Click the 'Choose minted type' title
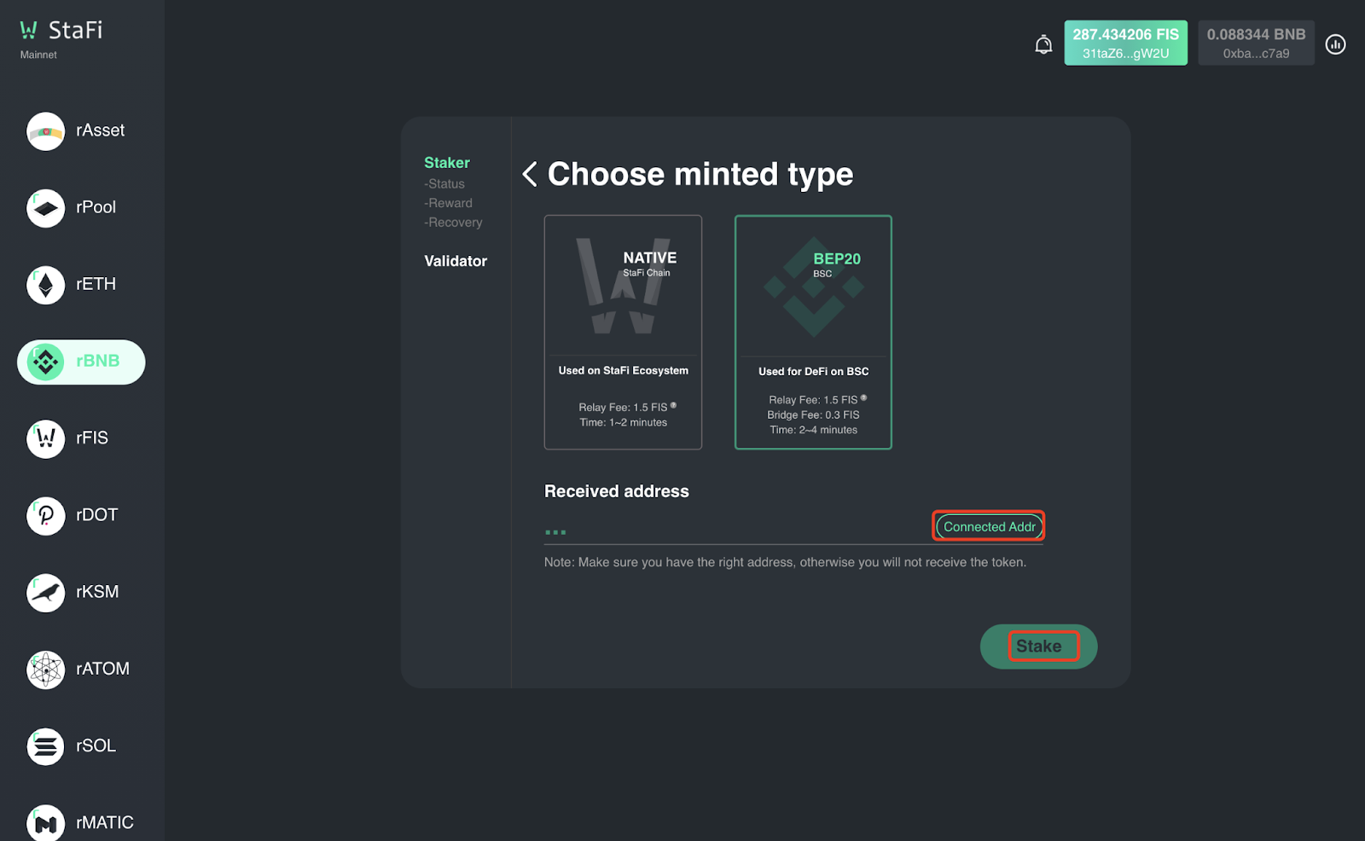Viewport: 1365px width, 841px height. click(x=700, y=175)
